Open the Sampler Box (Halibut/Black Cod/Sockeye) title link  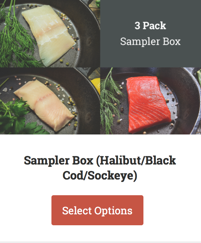100,168
